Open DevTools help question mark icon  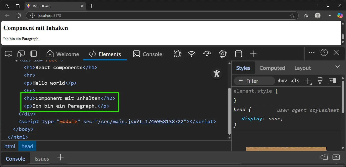pos(324,53)
